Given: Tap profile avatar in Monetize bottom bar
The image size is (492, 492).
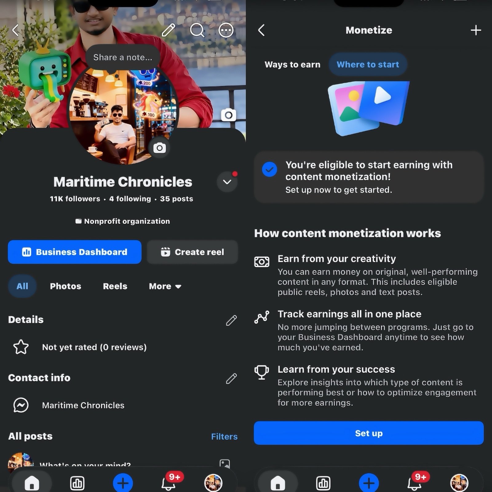Looking at the screenshot, I should (459, 483).
